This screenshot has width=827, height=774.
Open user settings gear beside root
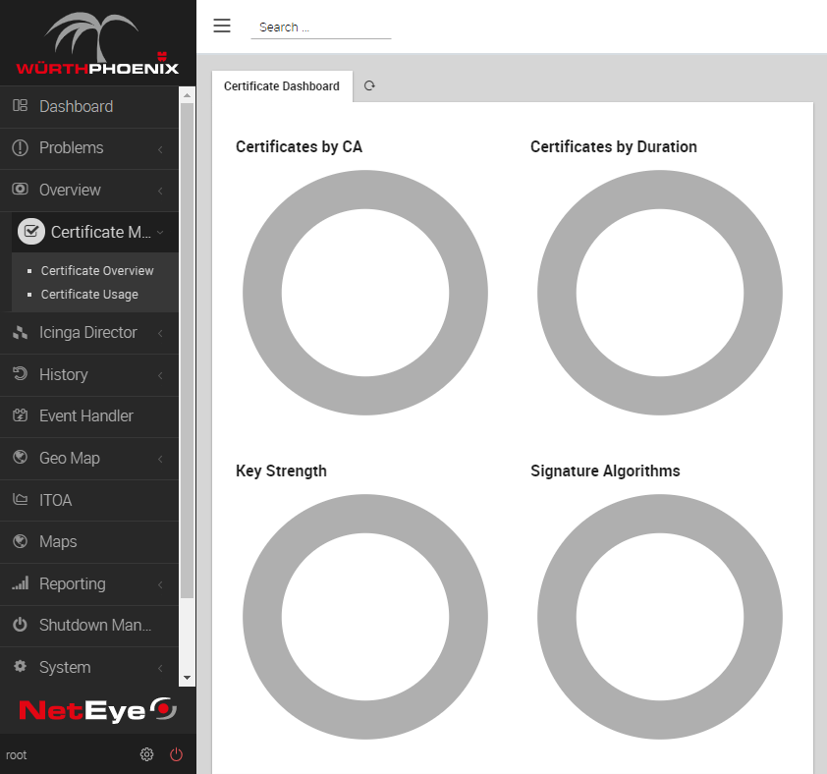tap(146, 754)
